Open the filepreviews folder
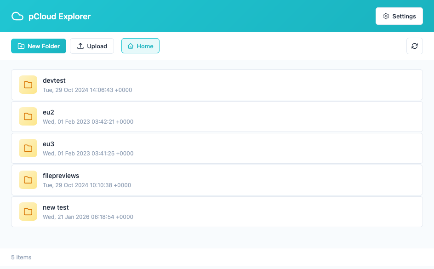The width and height of the screenshot is (434, 269). 184,180
